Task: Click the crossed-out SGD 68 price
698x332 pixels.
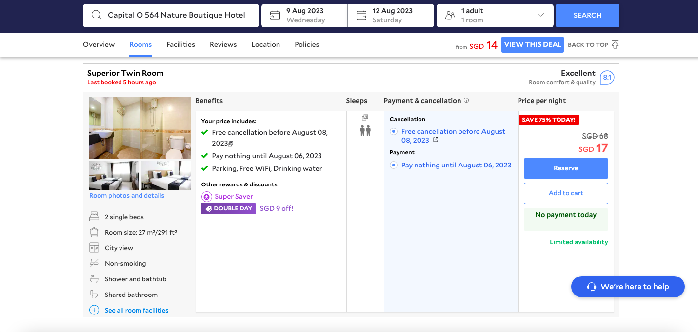Action: click(x=595, y=136)
